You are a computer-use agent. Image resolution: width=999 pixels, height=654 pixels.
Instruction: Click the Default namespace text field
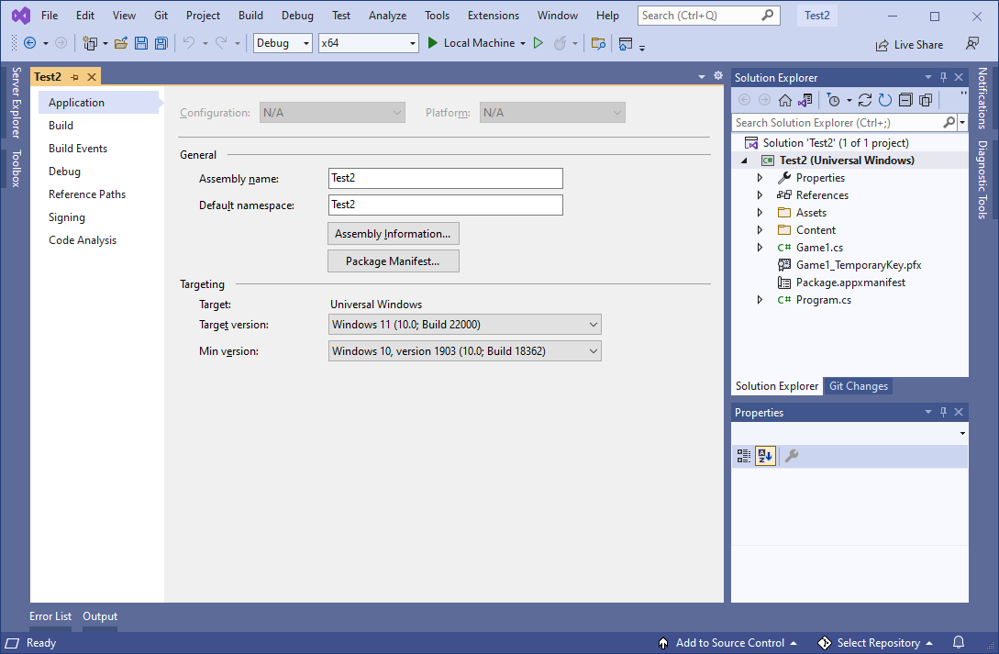(445, 205)
